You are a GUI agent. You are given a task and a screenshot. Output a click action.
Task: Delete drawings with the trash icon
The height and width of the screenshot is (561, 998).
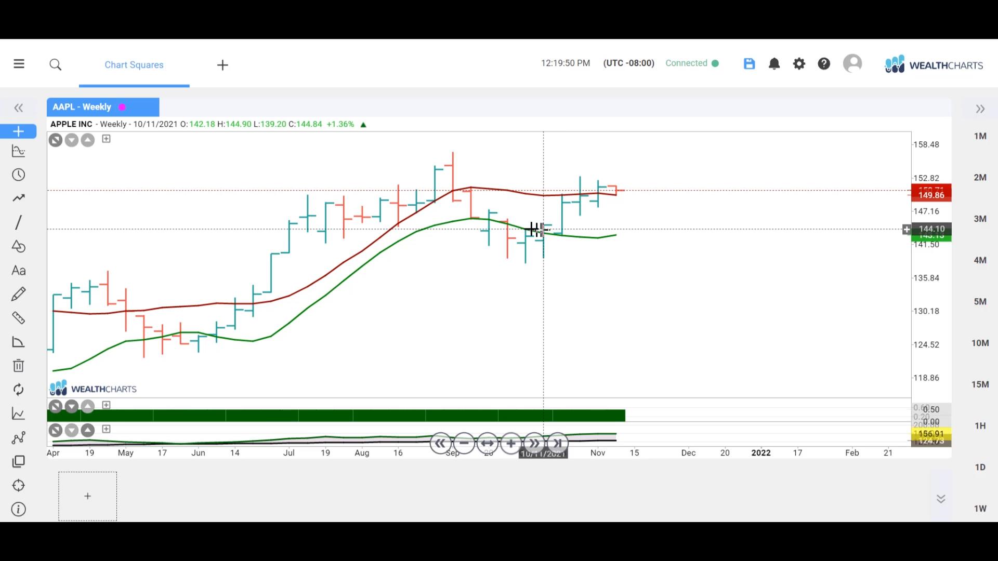click(x=18, y=366)
